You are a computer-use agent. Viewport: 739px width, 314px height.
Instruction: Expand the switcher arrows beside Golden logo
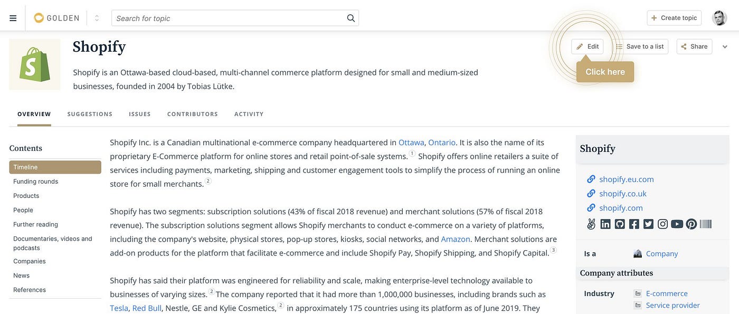click(x=97, y=18)
